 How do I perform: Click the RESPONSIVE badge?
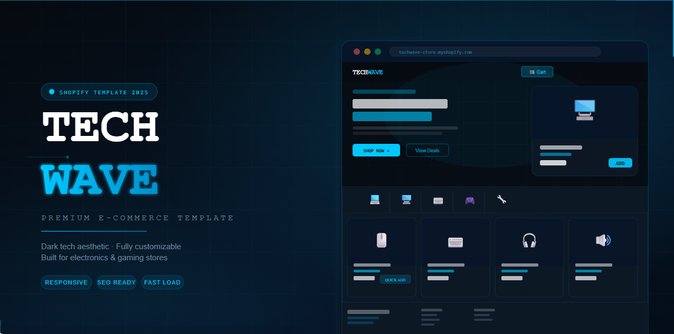[x=66, y=282]
